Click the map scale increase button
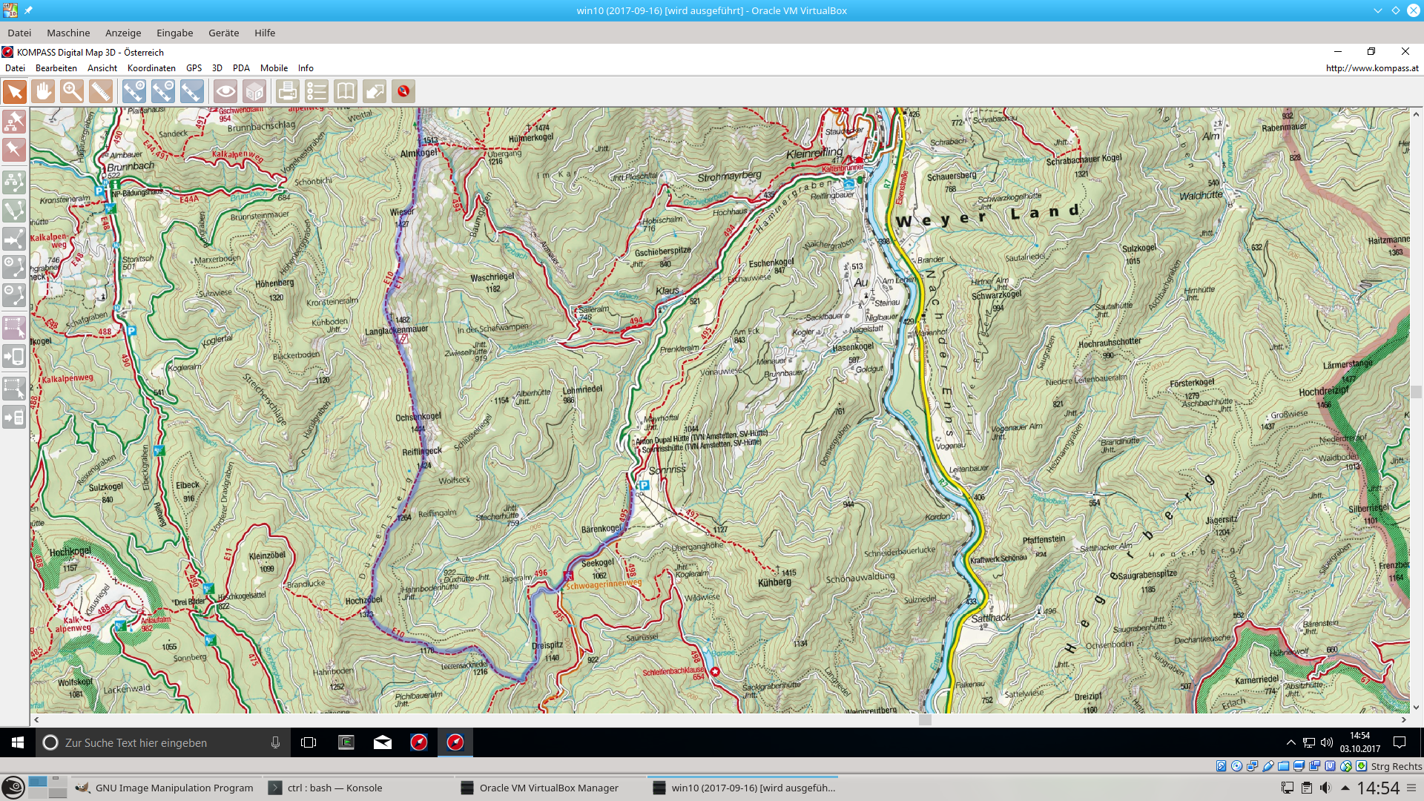 (134, 91)
